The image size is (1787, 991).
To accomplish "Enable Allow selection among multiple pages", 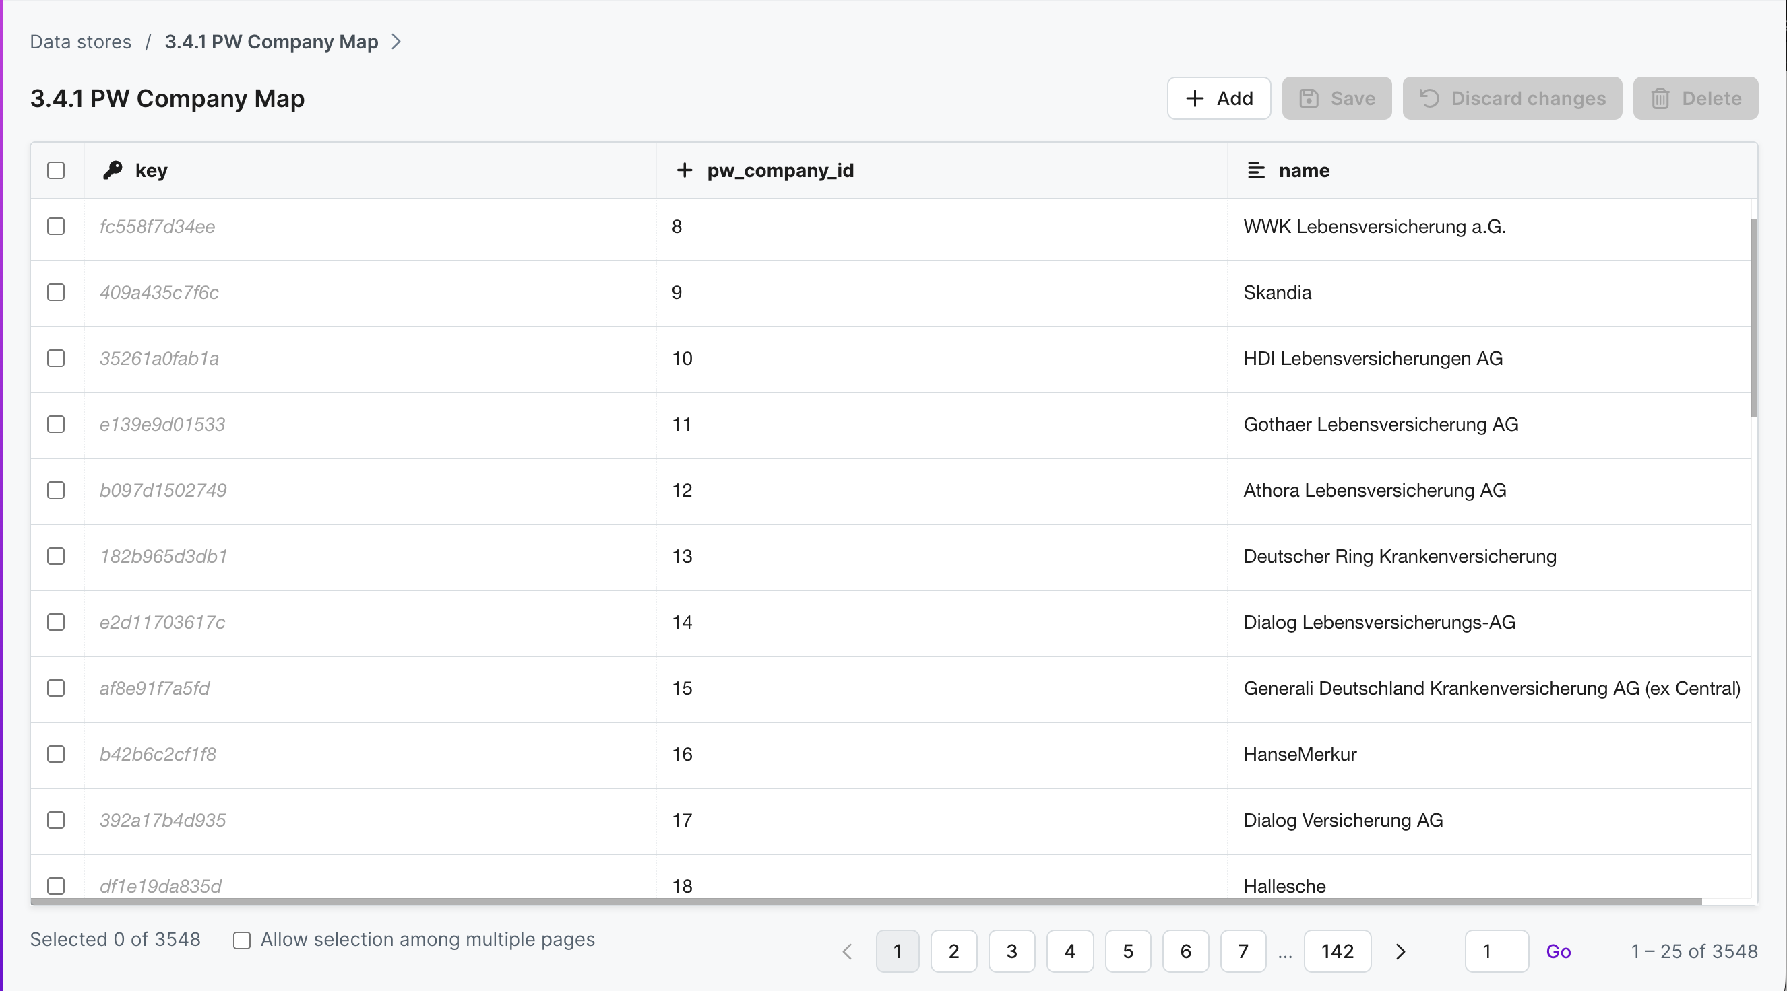I will [241, 941].
